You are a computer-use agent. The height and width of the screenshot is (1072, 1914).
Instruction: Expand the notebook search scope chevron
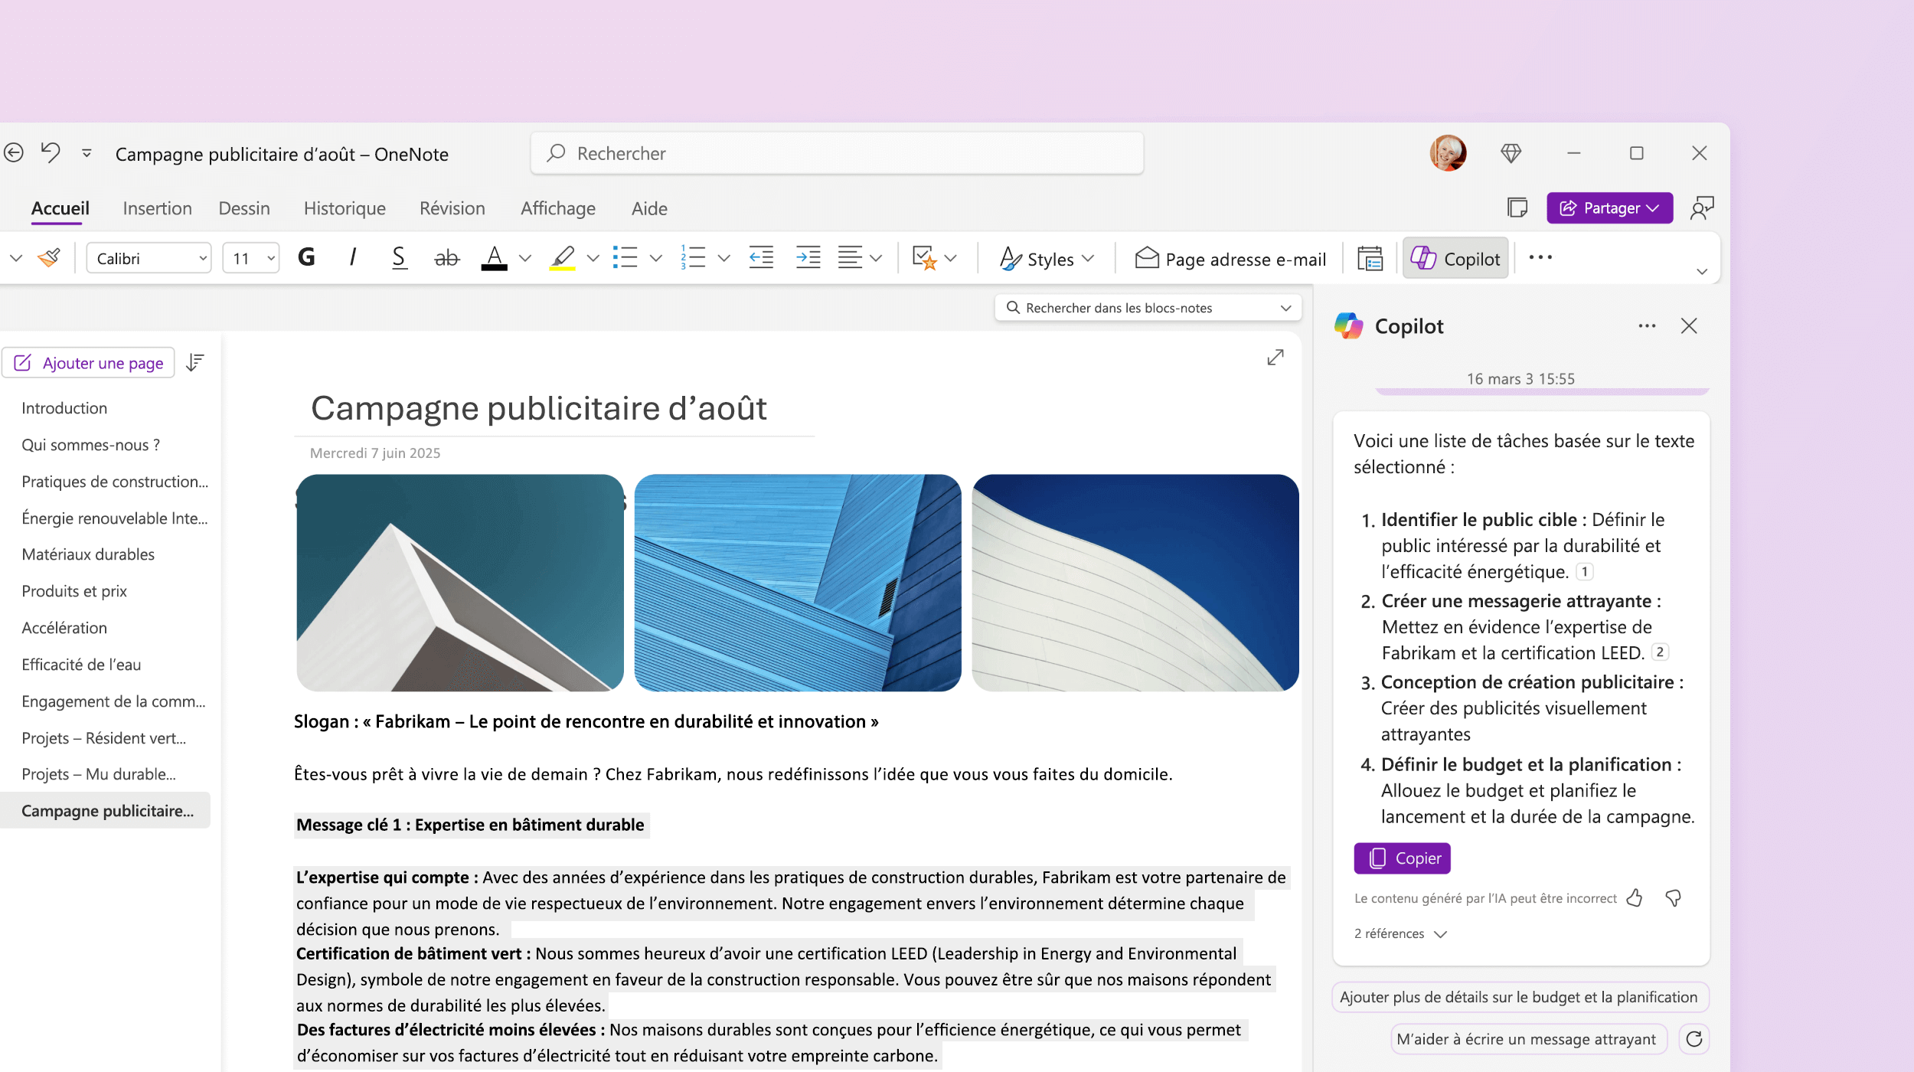[x=1285, y=308]
